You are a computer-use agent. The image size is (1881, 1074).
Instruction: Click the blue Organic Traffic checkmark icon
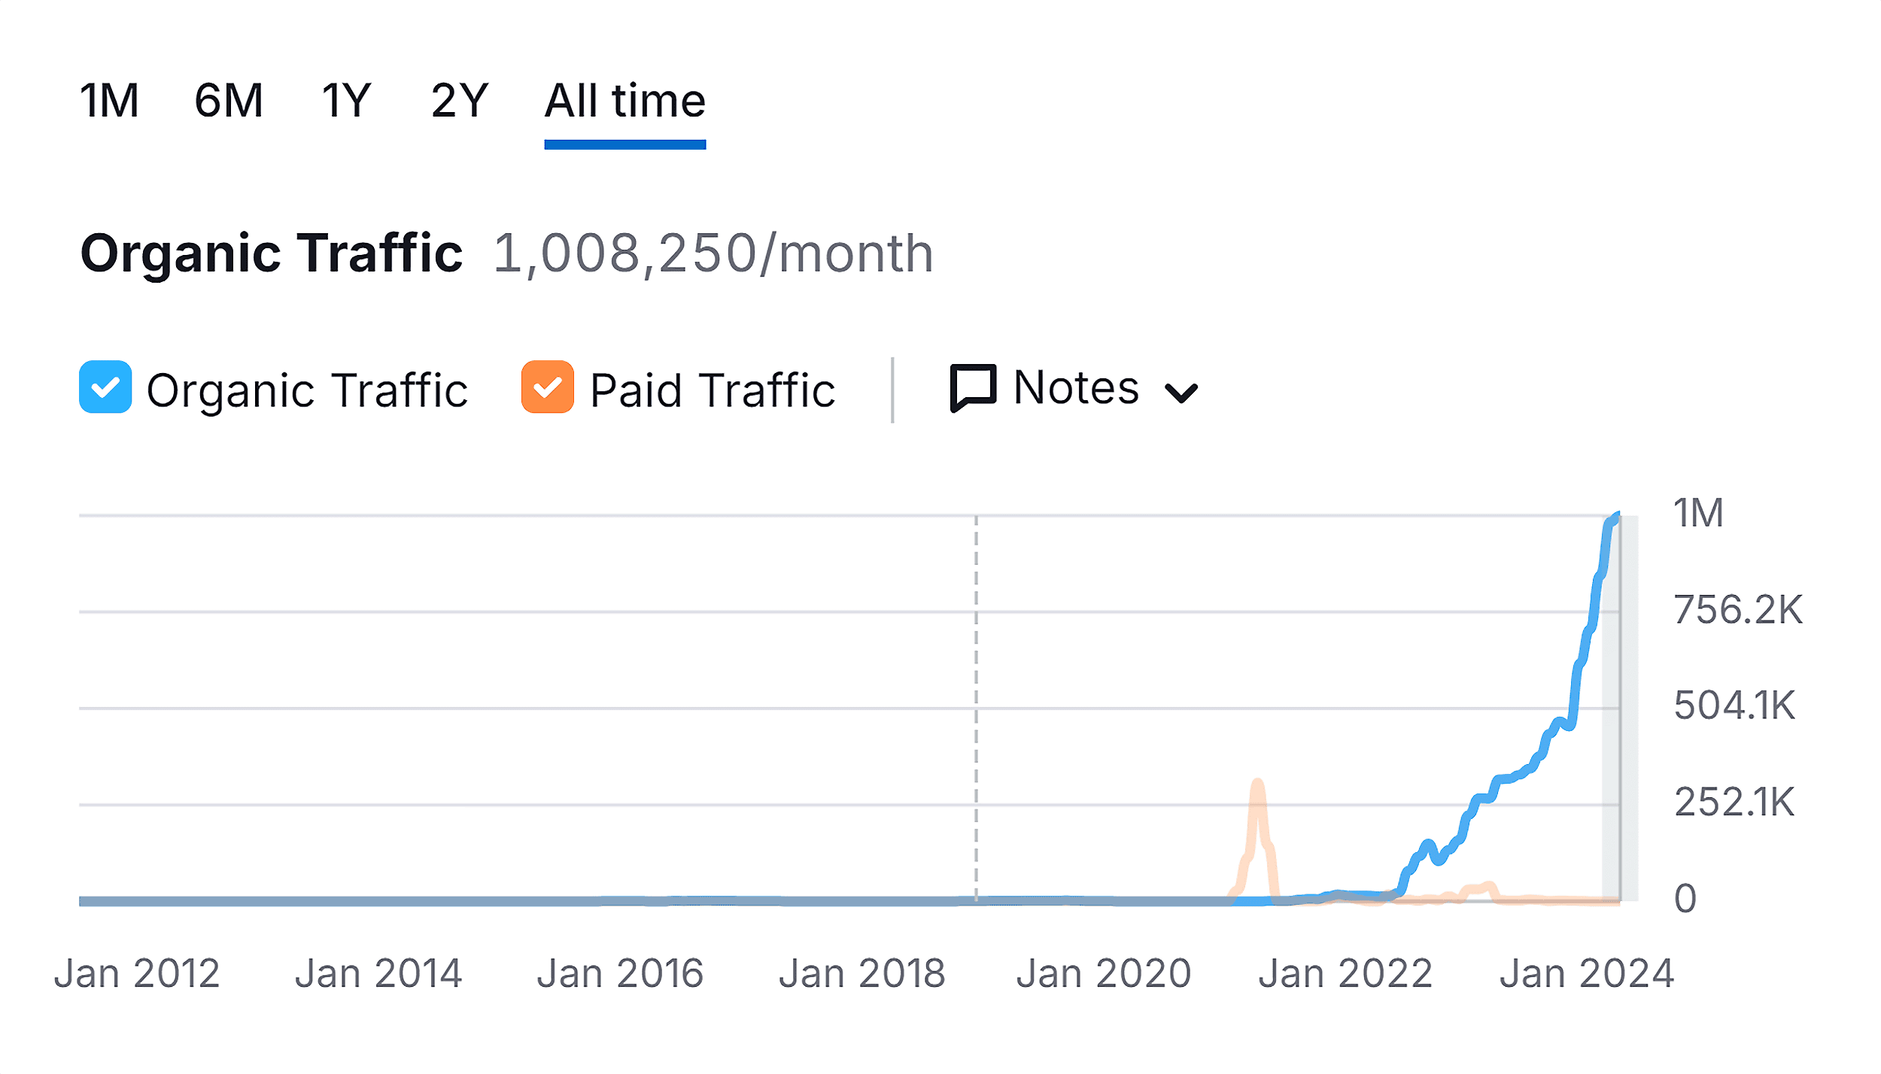point(105,388)
